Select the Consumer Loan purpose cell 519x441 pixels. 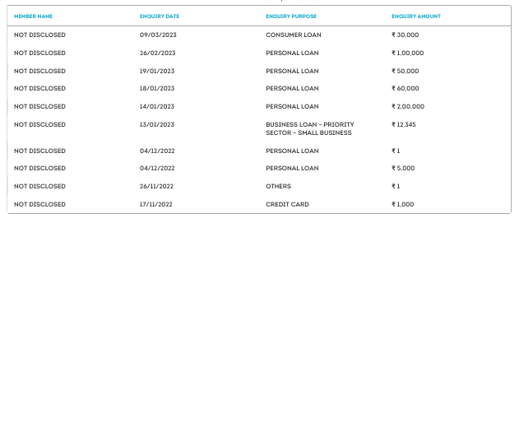[294, 35]
